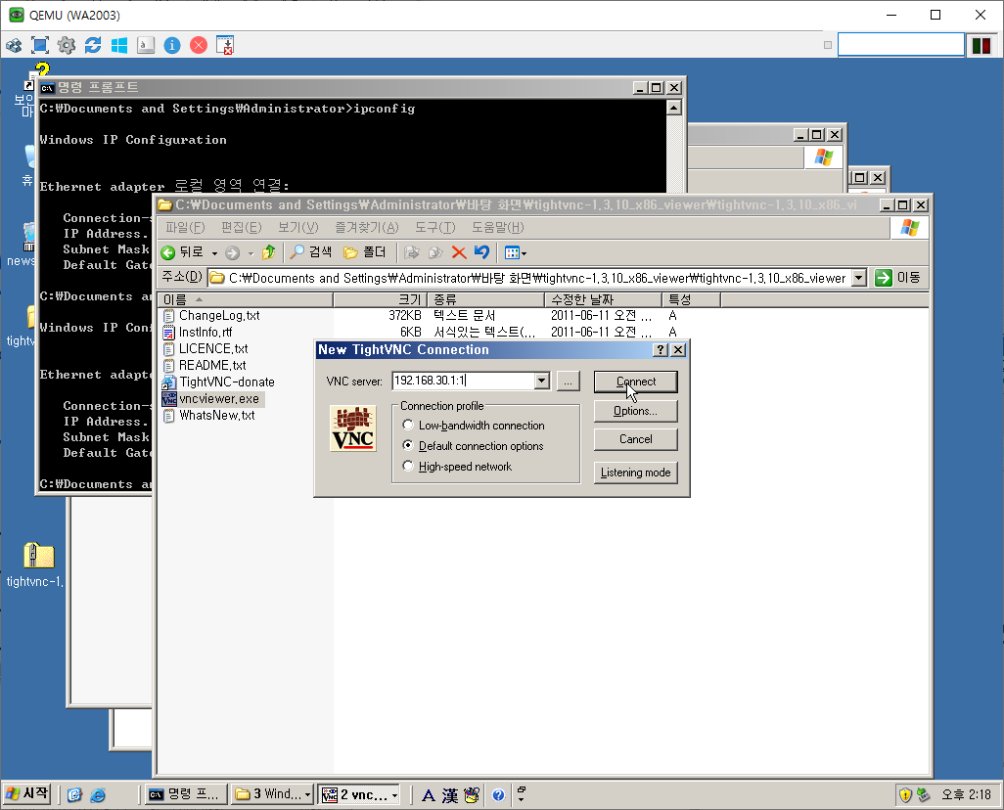Click the red Delete X toolbar icon
This screenshot has width=1004, height=810.
pos(459,253)
